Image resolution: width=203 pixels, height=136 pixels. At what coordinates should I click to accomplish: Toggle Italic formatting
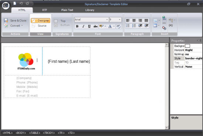tap(83, 26)
